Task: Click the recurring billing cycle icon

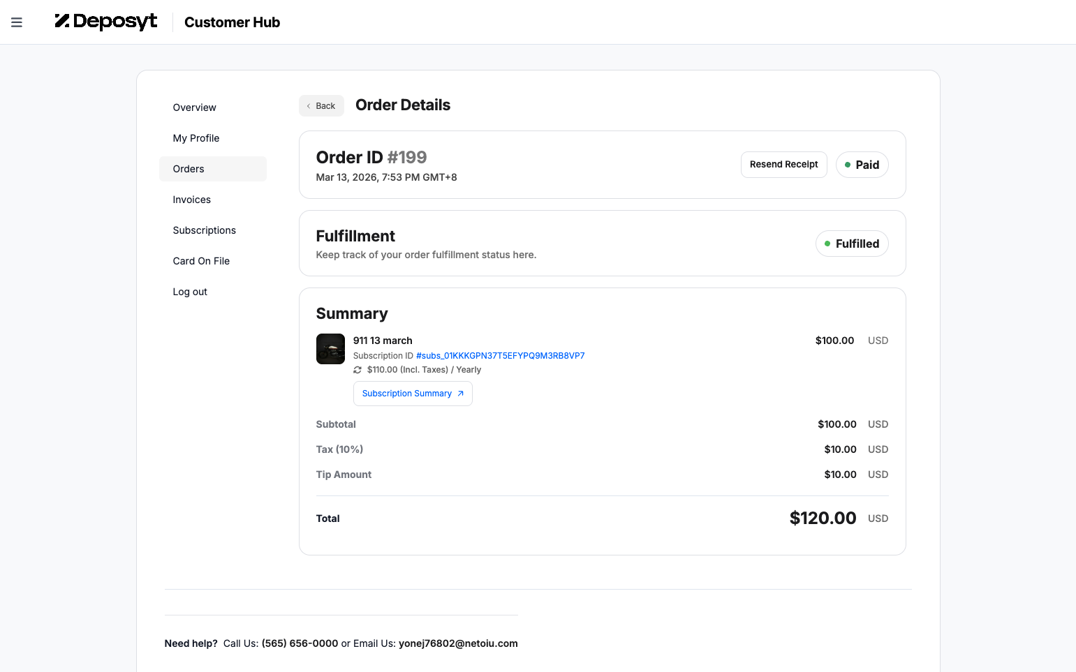Action: (x=358, y=370)
